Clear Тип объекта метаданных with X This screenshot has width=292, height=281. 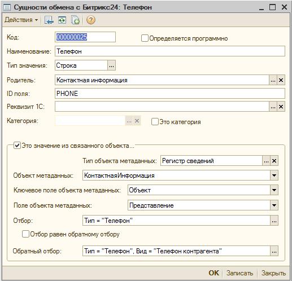pyautogui.click(x=274, y=161)
